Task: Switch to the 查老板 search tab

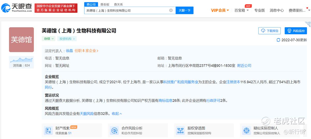Action: coord(105,4)
